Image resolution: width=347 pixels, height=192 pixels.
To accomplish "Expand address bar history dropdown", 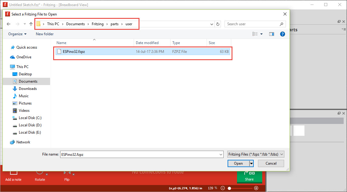I will [x=211, y=24].
